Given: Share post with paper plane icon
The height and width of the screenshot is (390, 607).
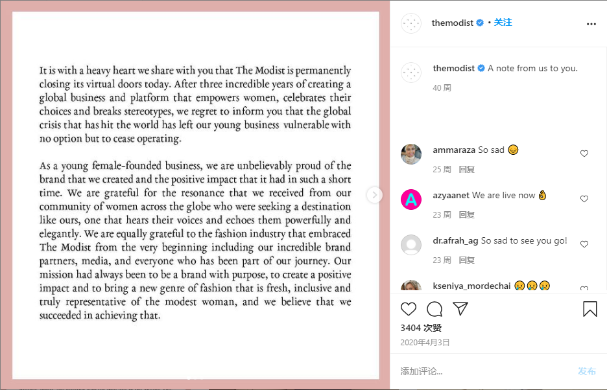Looking at the screenshot, I should [460, 309].
